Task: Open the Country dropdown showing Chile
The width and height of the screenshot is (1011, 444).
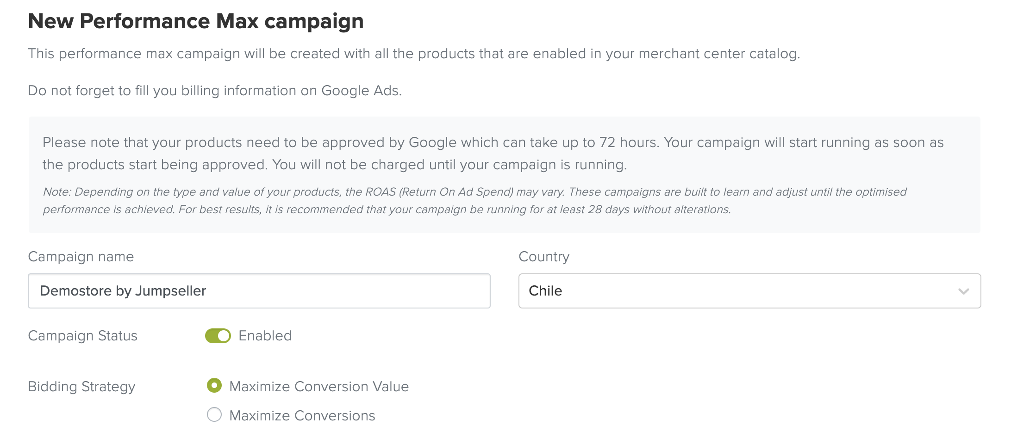Action: (x=749, y=291)
